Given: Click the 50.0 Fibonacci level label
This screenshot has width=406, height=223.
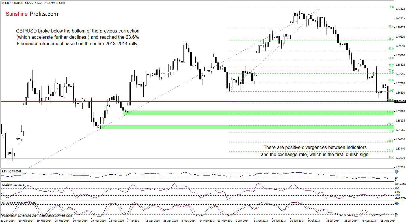Looking at the screenshot, I should (x=391, y=49).
